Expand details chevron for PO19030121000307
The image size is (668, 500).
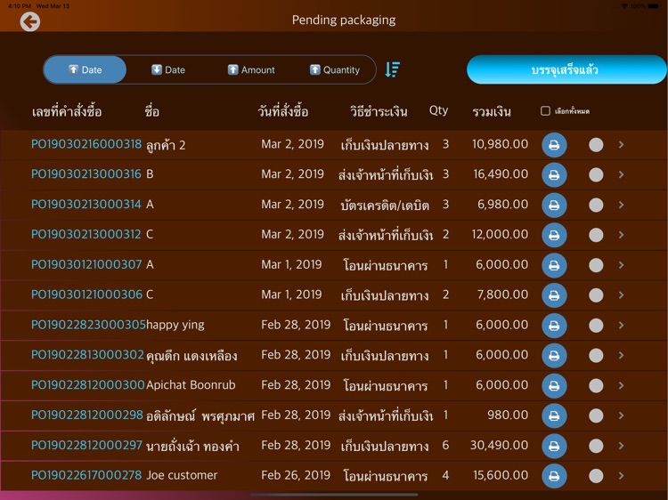click(x=621, y=265)
